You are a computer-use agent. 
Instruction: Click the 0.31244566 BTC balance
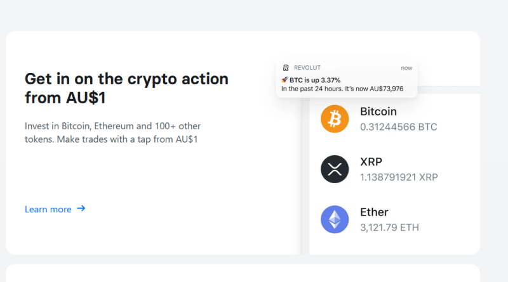click(x=399, y=127)
